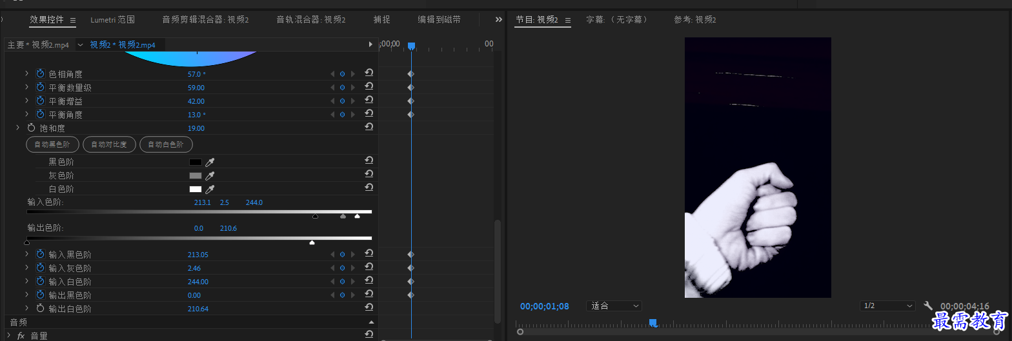Toggle stopwatch animation for 平衡角度
Viewport: 1012px width, 341px height.
point(40,115)
